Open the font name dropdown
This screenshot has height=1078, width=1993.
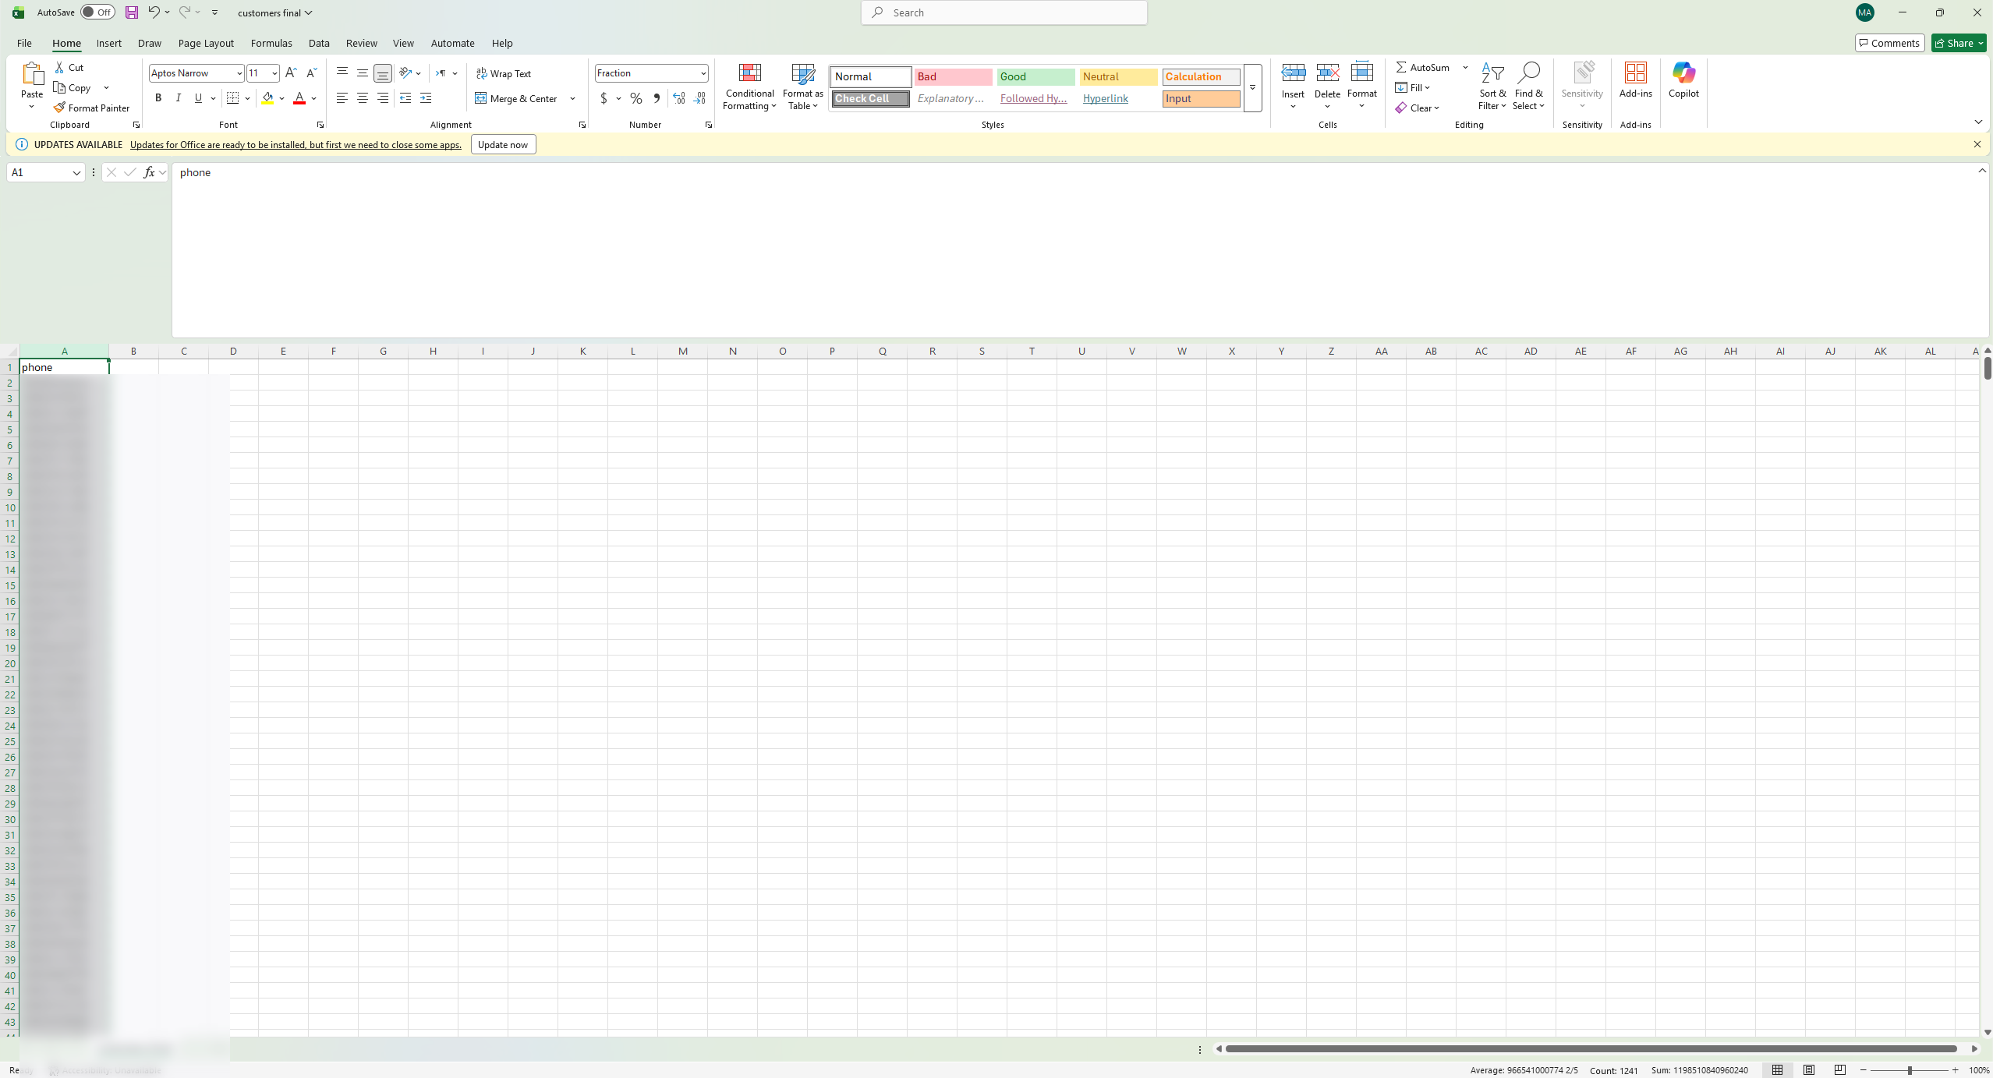(239, 73)
